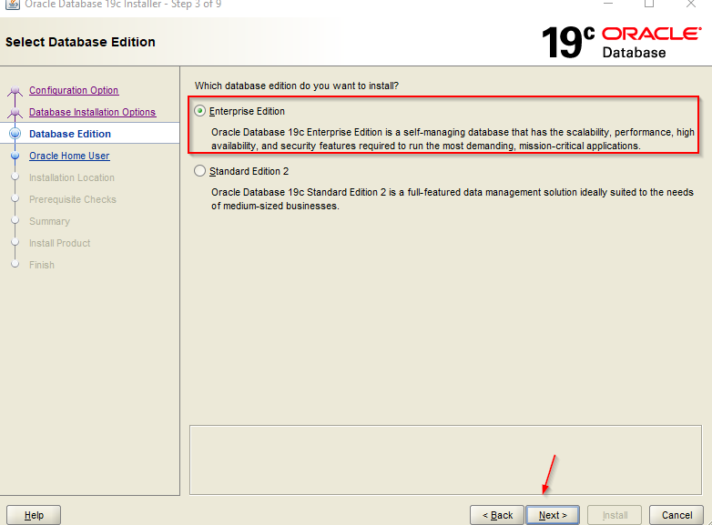
Task: Click the Configuration Option step icon
Action: 15,90
